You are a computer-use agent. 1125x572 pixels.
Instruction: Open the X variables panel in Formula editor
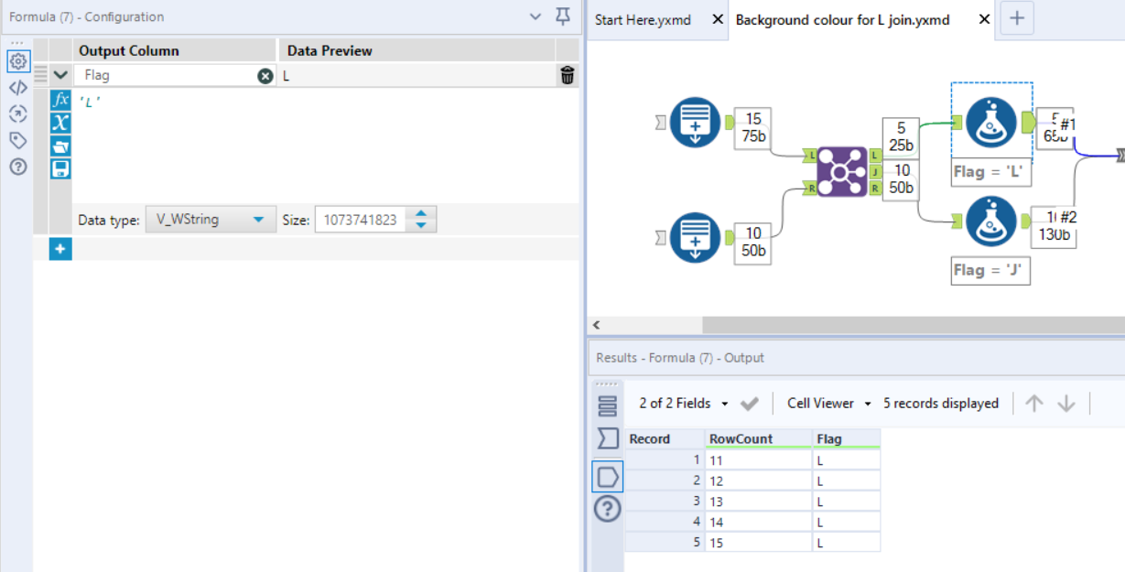59,120
